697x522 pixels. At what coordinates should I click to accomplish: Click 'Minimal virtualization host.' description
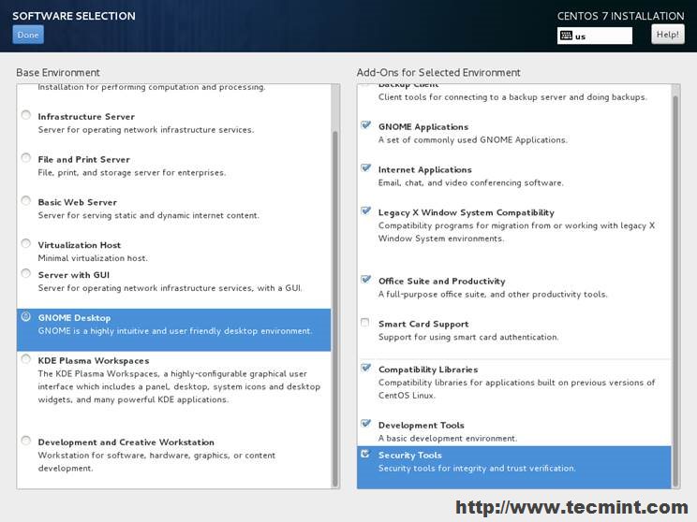(93, 258)
